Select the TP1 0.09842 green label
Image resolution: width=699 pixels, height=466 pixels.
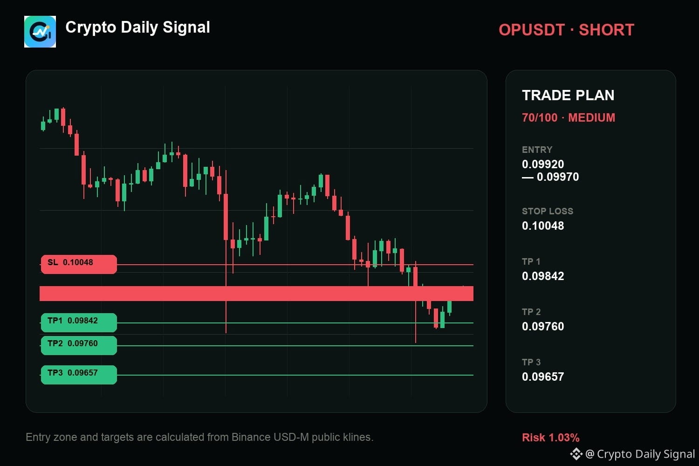pyautogui.click(x=79, y=322)
